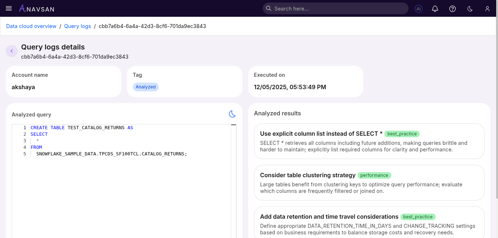498x238 pixels.
Task: Open the hamburger navigation menu
Action: [9, 8]
